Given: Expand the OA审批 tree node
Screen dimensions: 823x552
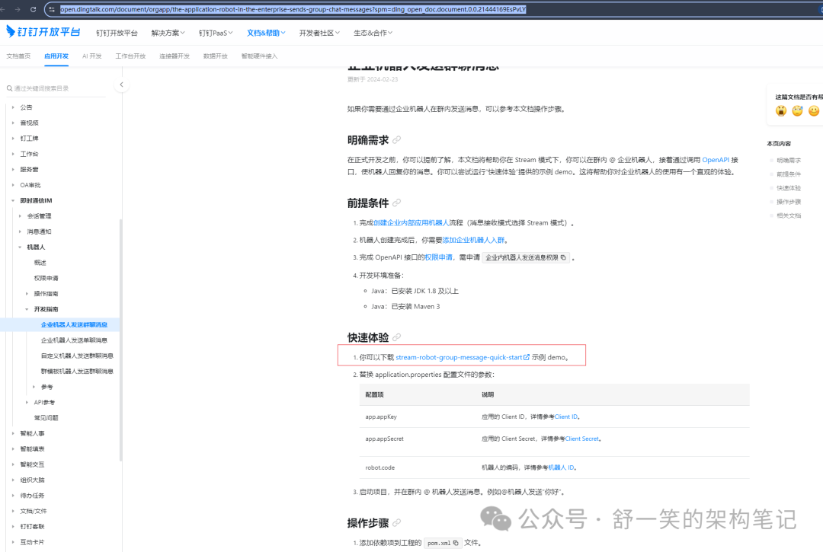Looking at the screenshot, I should point(13,185).
